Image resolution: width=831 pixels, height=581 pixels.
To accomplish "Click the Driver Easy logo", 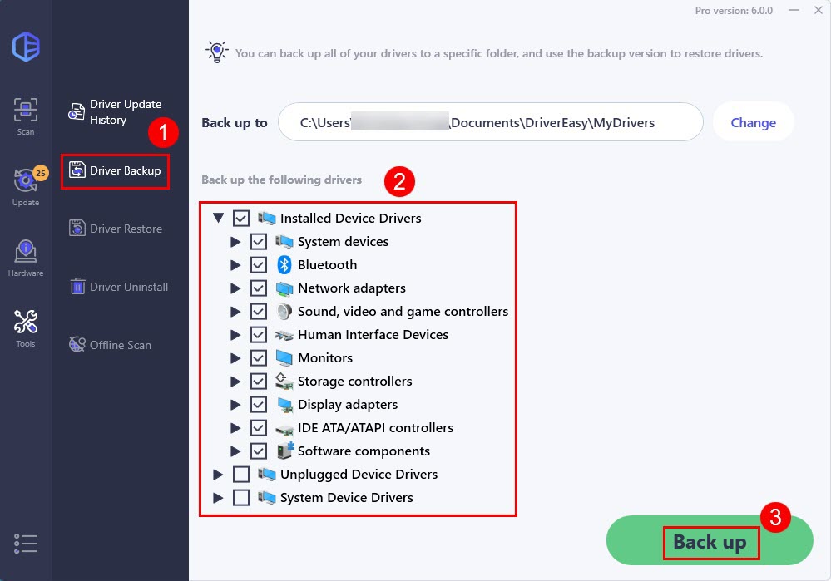I will [26, 47].
